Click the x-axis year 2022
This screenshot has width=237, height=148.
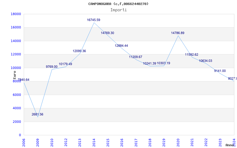click(206, 142)
